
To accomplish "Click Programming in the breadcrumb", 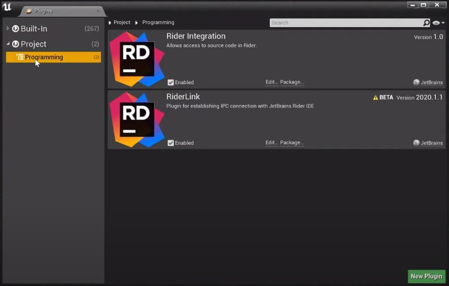I will 158,22.
